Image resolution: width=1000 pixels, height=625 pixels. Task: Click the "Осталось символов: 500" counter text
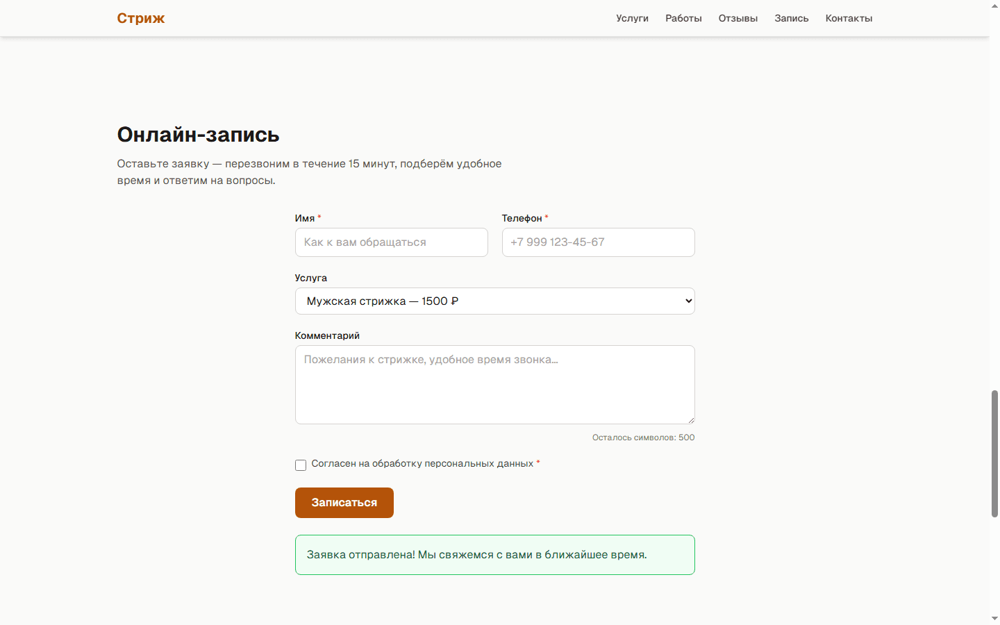643,437
